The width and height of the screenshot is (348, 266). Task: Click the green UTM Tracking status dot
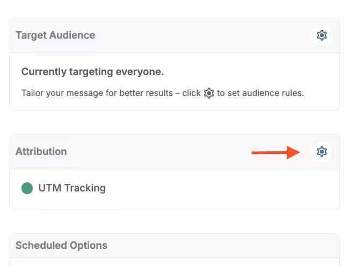pyautogui.click(x=27, y=188)
